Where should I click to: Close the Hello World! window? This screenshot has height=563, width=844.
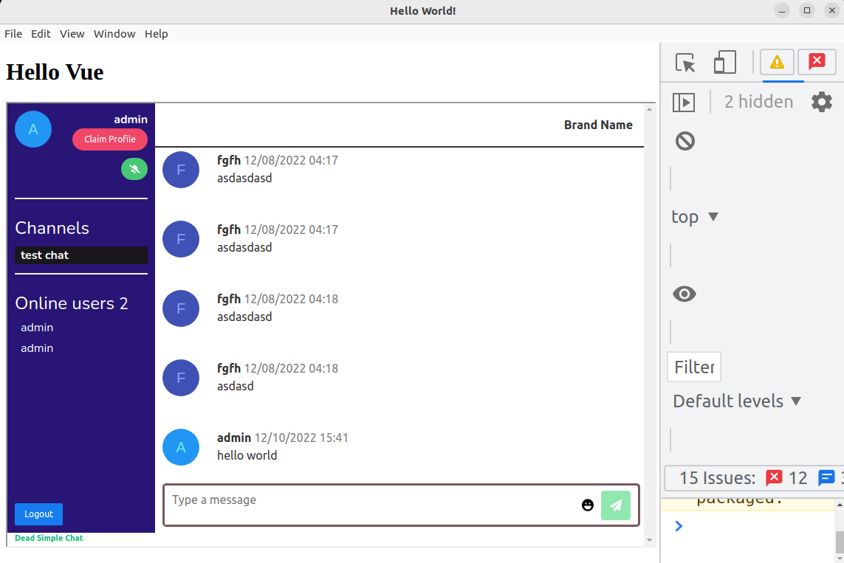(x=832, y=11)
